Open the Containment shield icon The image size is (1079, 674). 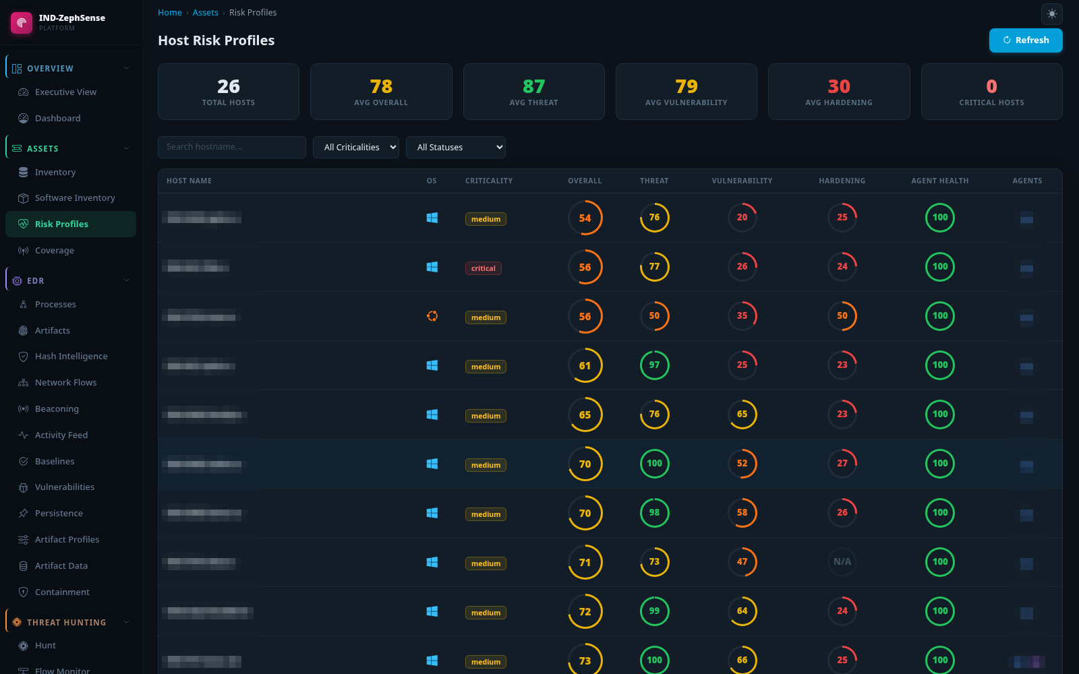click(23, 592)
